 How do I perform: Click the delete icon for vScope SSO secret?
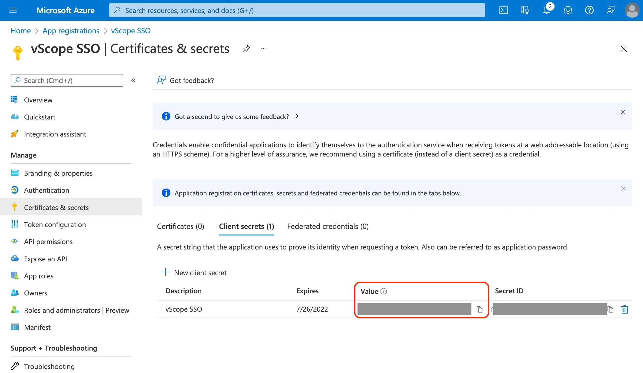[x=625, y=309]
